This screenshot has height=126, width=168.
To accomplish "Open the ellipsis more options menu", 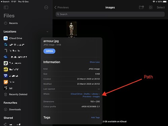I will pyautogui.click(x=46, y=7).
